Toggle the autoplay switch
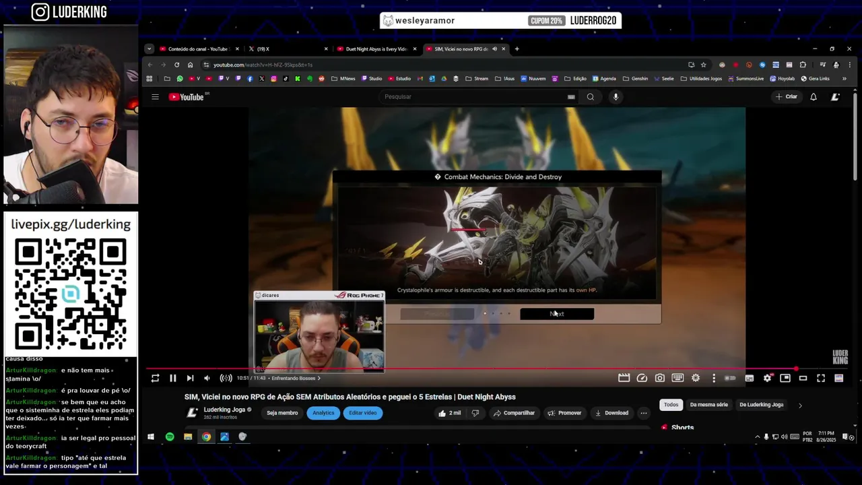This screenshot has width=862, height=485. point(731,379)
